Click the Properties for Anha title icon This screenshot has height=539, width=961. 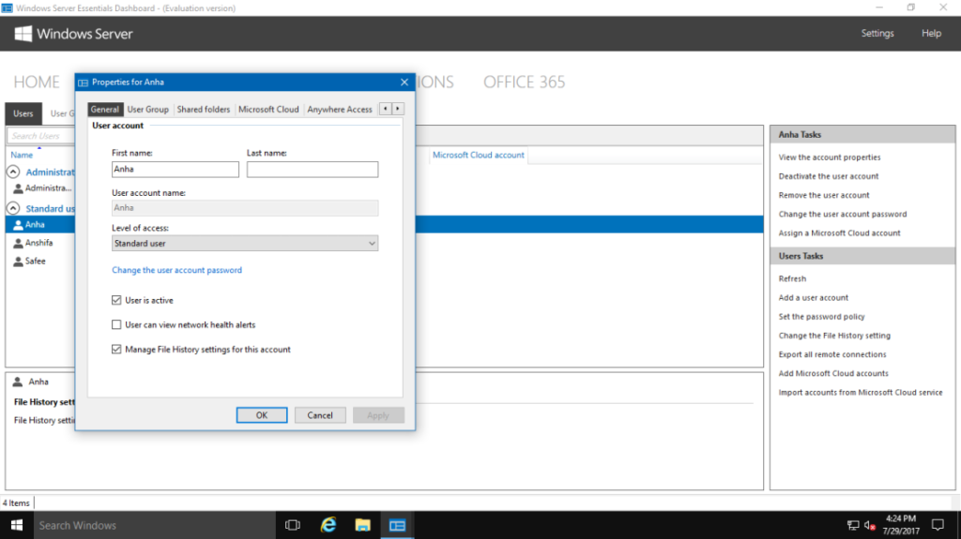point(83,82)
